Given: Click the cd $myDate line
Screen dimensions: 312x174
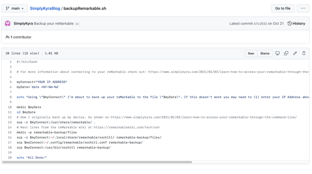Looking at the screenshot, I should click(26, 112).
